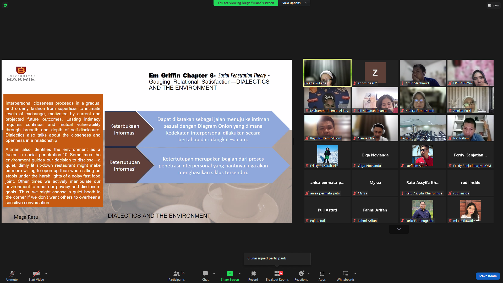Select zoom baa02 participant tile
The height and width of the screenshot is (283, 503).
pos(375,73)
